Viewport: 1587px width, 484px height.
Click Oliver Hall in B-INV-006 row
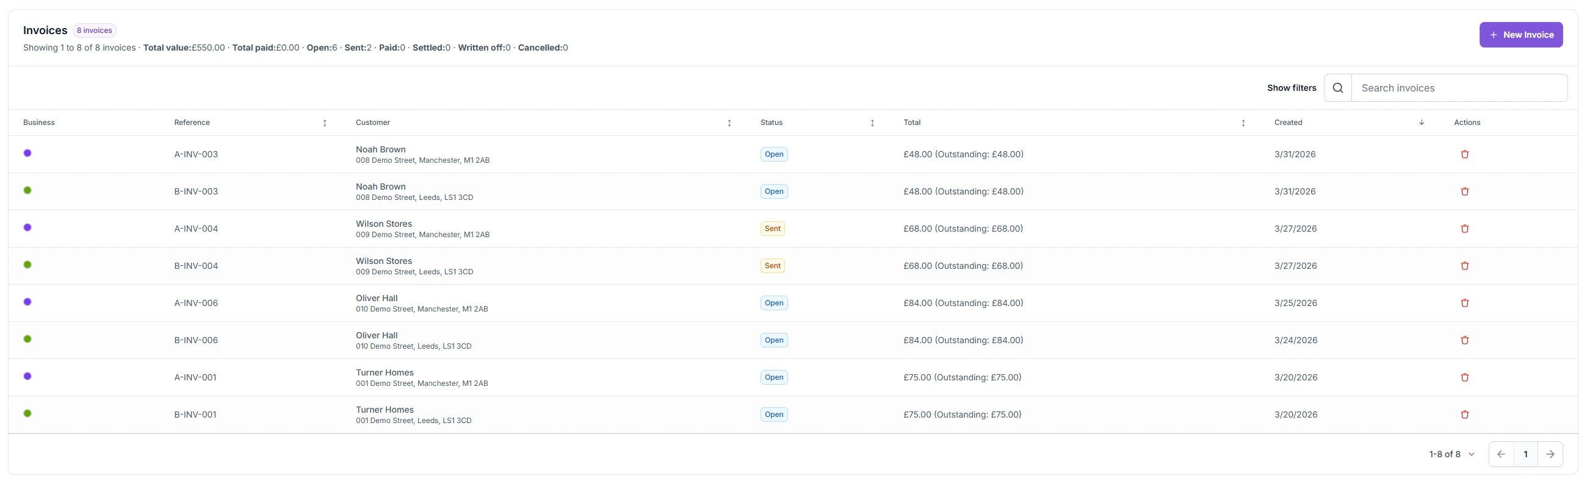[377, 335]
